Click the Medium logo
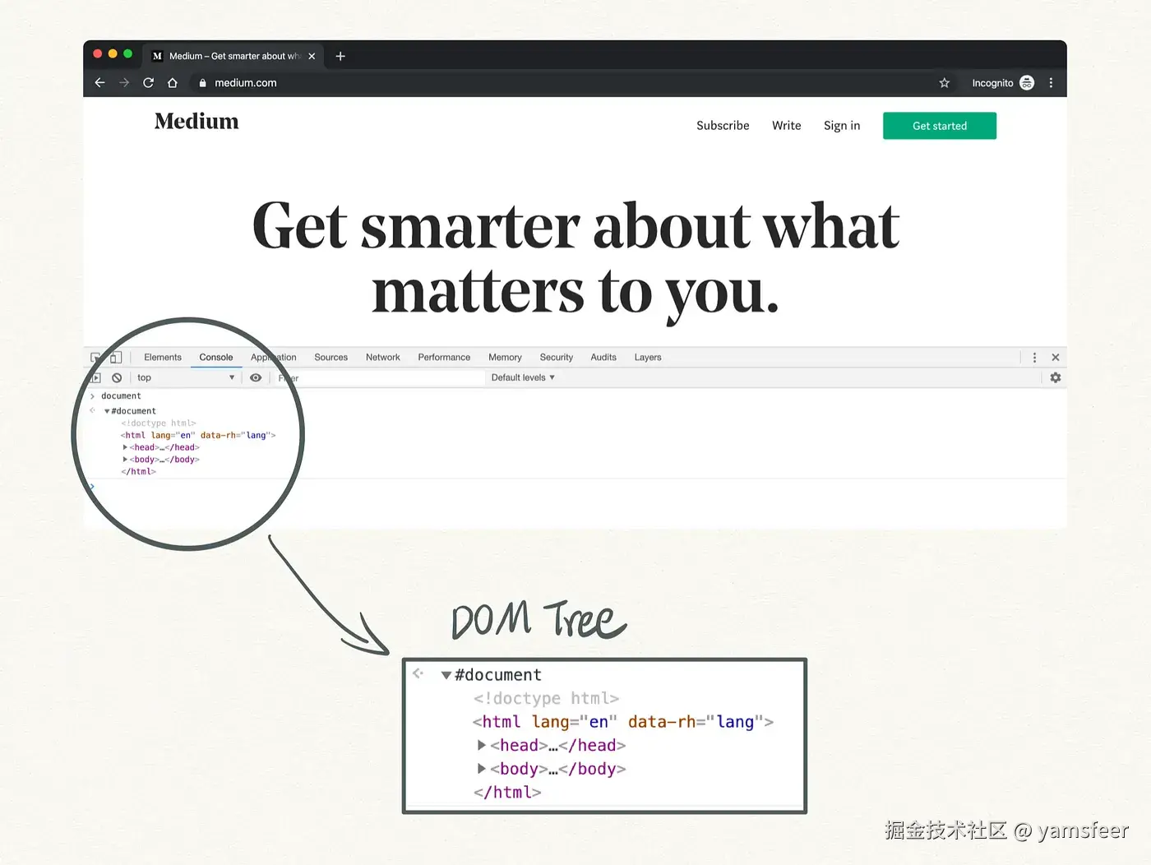Screen dimensions: 1151x865 coord(196,122)
